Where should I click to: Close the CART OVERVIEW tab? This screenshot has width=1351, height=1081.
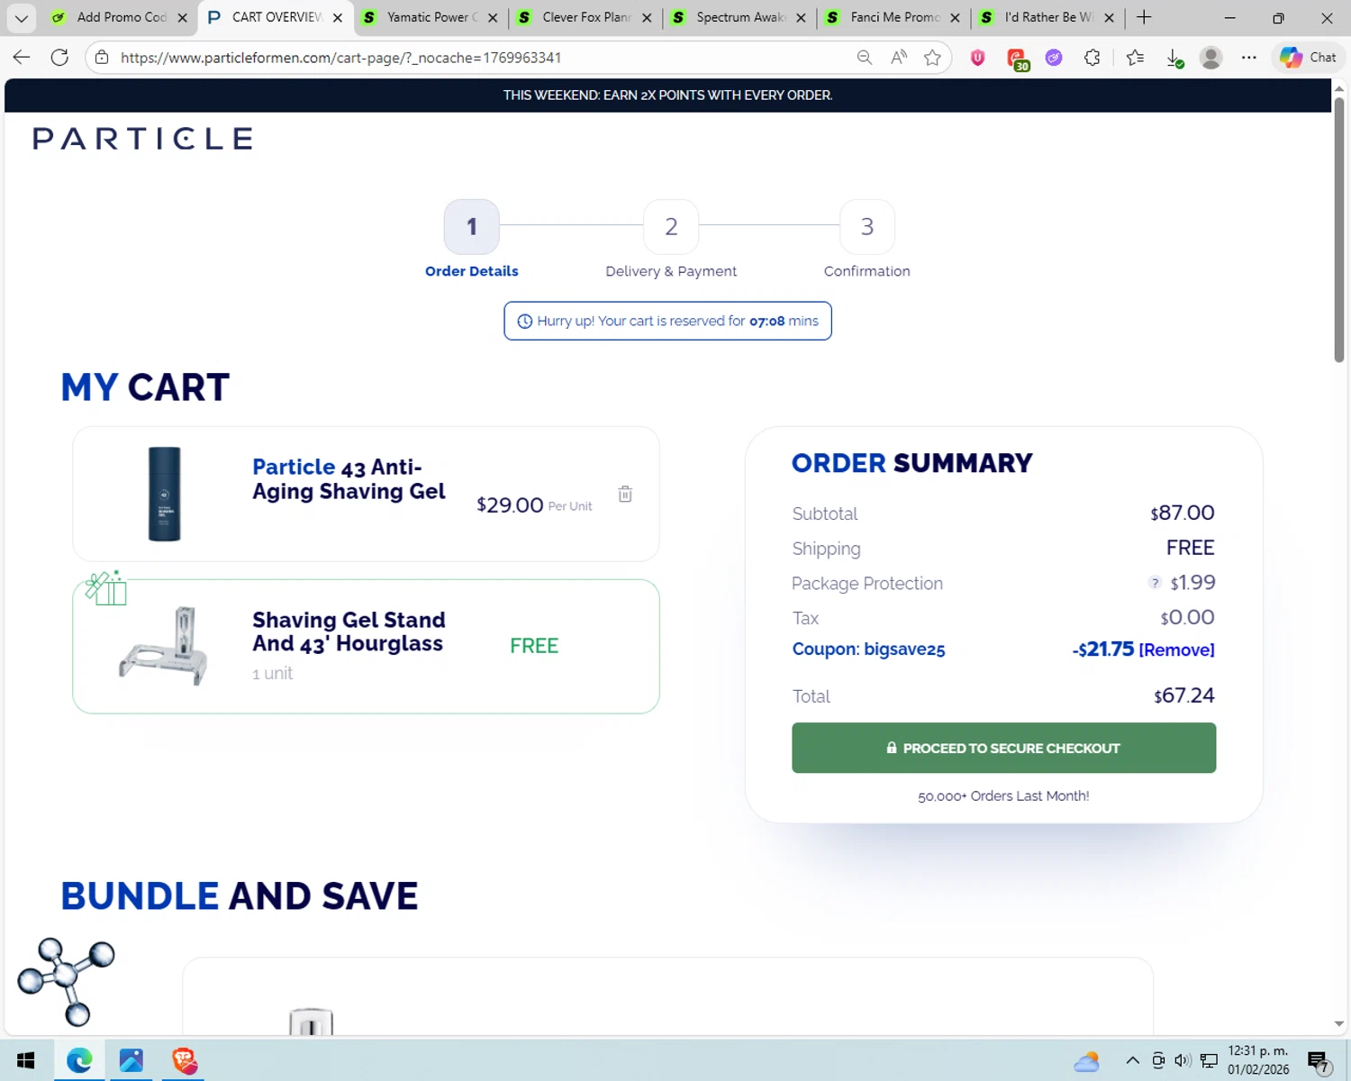(x=338, y=17)
